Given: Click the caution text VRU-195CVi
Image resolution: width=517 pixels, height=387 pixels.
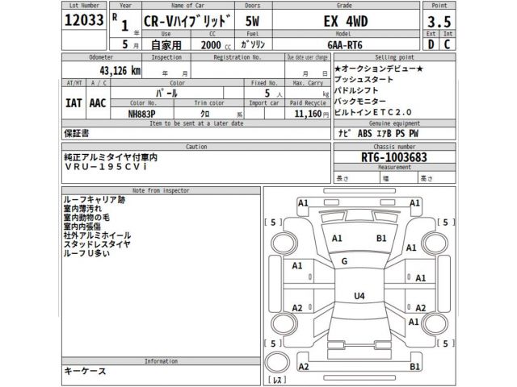Looking at the screenshot, I should (106, 167).
